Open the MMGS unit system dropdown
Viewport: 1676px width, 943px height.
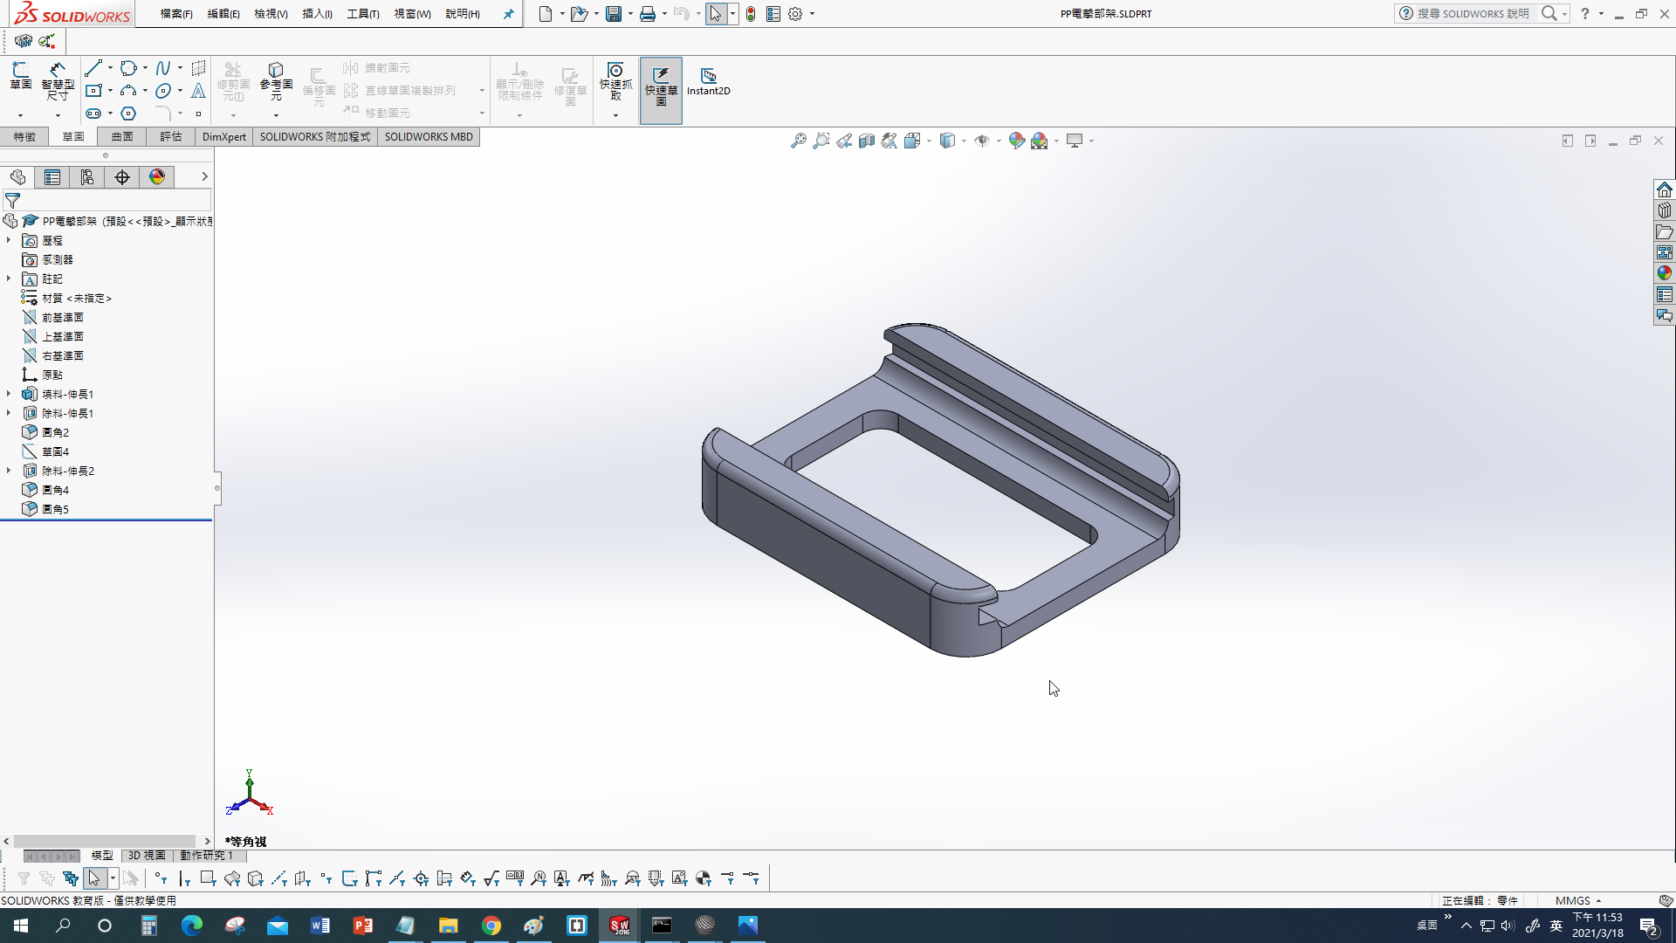(x=1578, y=900)
